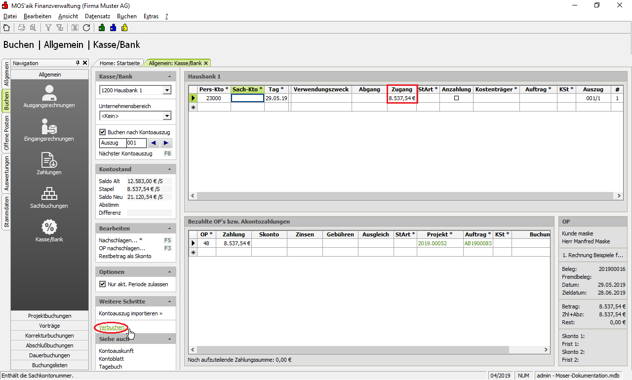632x380 pixels.
Task: Open Ausgangsrechnungen from the navigation panel
Action: pyautogui.click(x=49, y=96)
